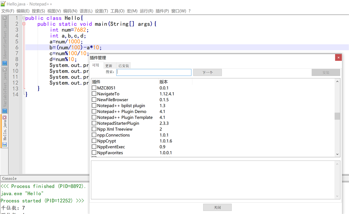This screenshot has width=349, height=214.
Task: Check the NppFavorites plugin checkbox
Action: 94,152
